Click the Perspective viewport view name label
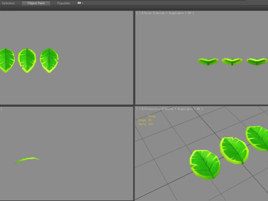The image size is (268, 201). point(152,109)
